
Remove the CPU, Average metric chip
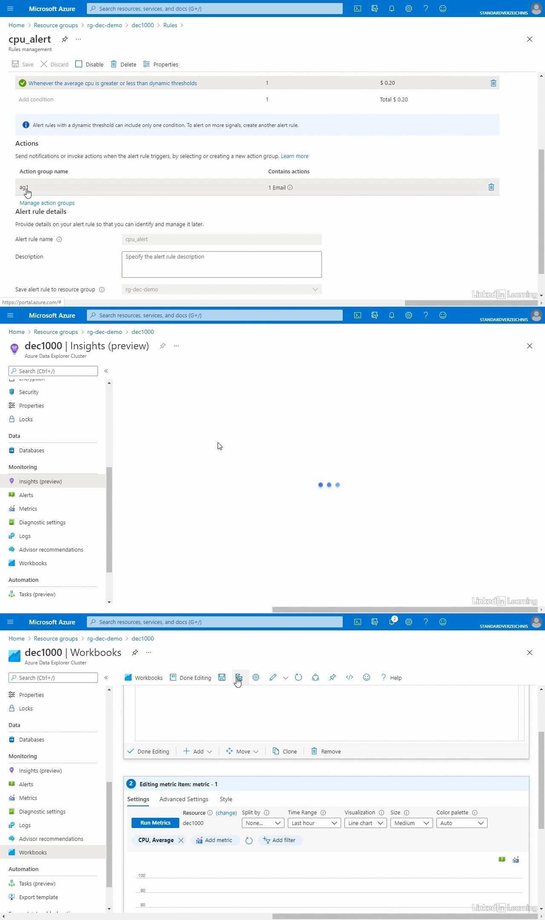(181, 840)
